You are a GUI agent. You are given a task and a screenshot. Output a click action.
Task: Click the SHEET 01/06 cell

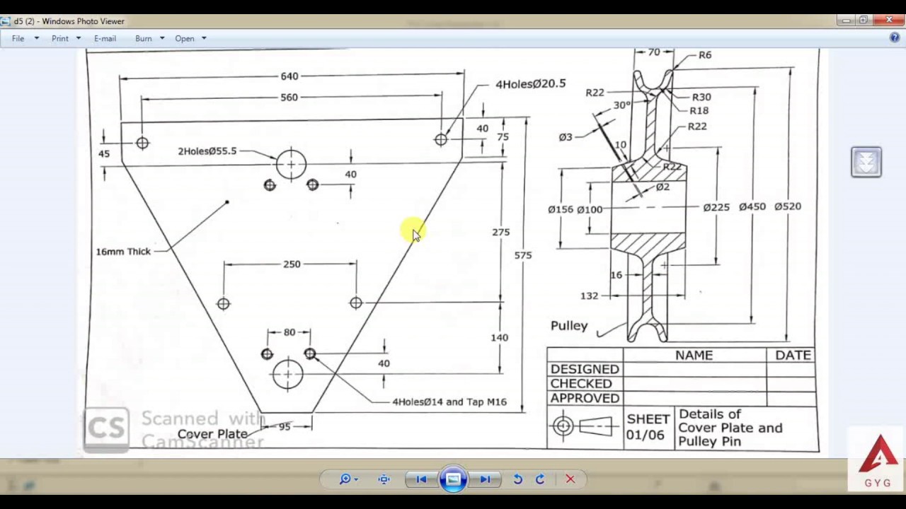[x=648, y=427]
